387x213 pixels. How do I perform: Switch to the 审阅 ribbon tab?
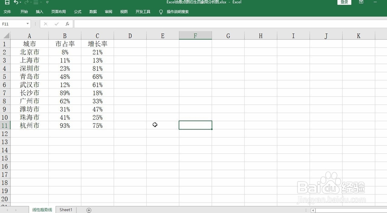coord(108,12)
